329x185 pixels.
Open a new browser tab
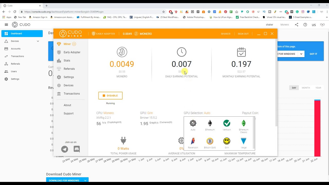point(47,6)
